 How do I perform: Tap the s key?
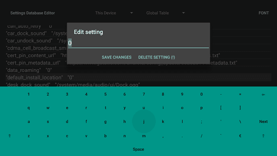point(48,122)
